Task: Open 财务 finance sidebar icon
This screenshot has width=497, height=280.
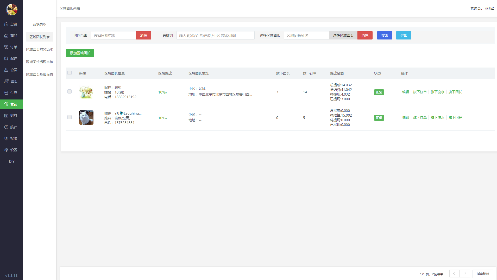Action: [7, 116]
